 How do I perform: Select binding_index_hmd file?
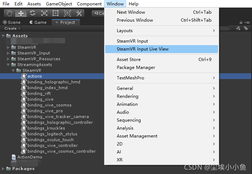(44, 88)
